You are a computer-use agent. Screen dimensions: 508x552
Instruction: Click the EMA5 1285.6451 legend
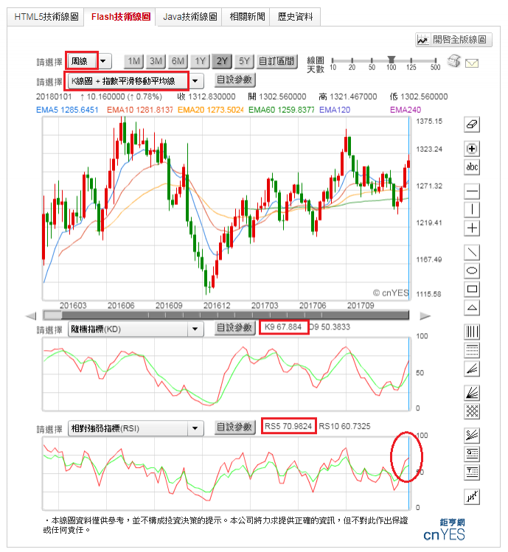(x=67, y=110)
